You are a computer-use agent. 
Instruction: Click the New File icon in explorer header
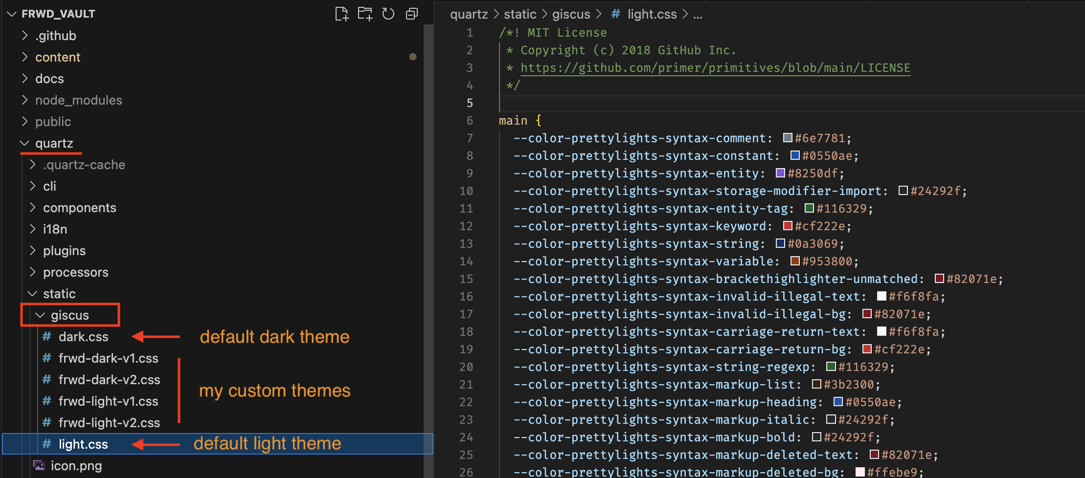click(x=341, y=14)
